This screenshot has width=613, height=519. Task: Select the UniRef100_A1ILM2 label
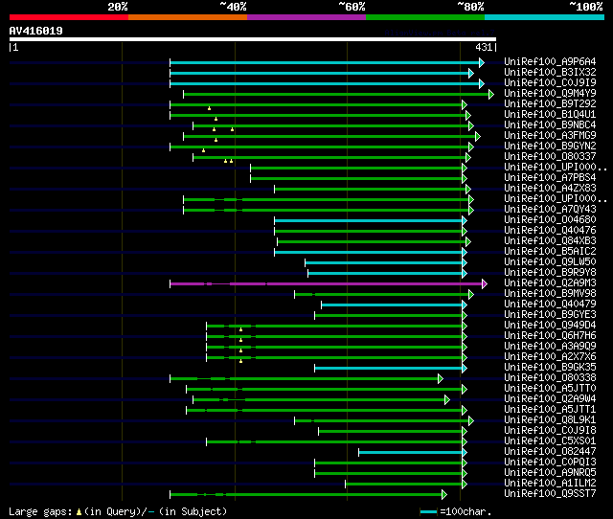[x=550, y=484]
